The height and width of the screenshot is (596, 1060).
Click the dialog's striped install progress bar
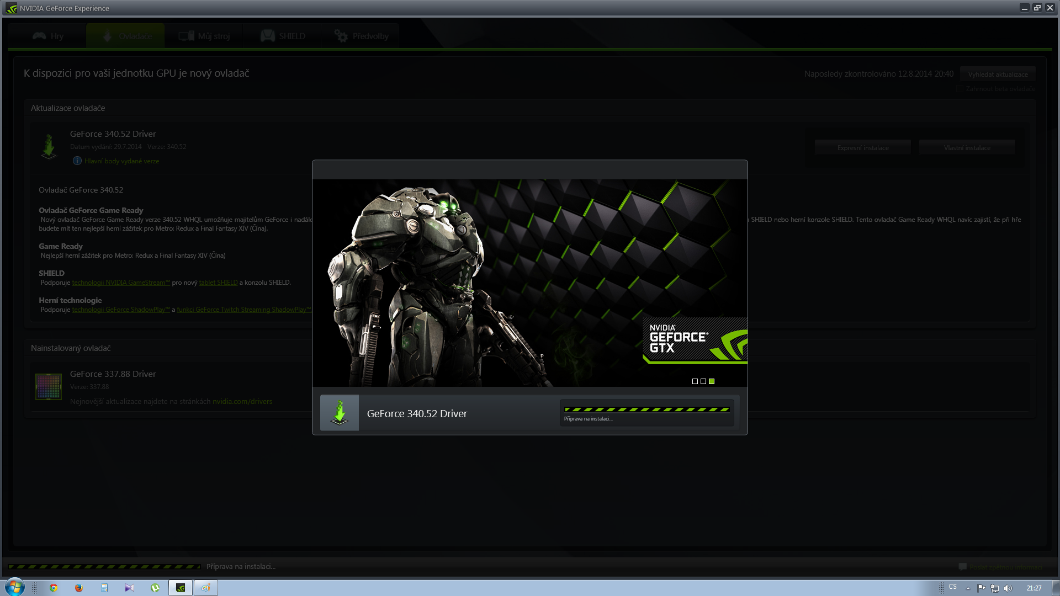pyautogui.click(x=647, y=409)
